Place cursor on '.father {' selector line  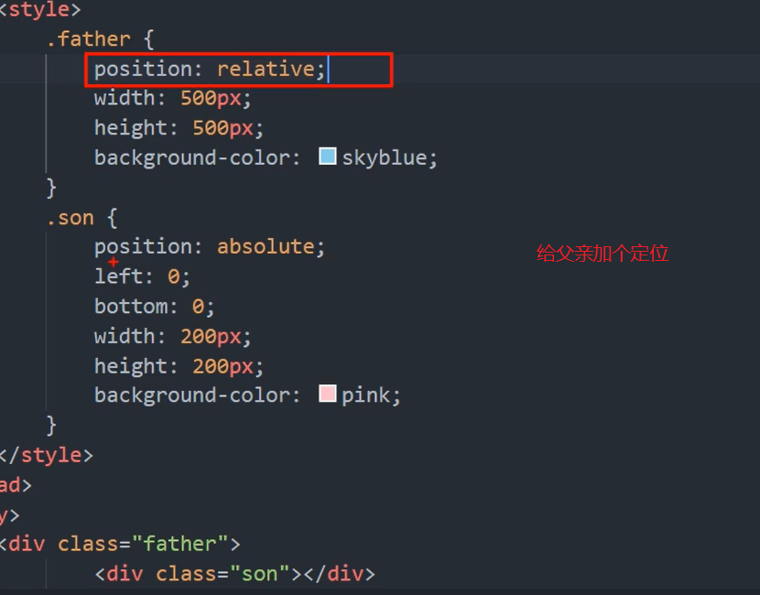click(x=101, y=38)
